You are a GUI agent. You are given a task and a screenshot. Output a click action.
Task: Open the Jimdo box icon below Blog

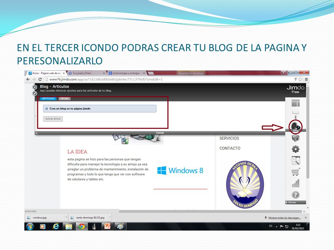pyautogui.click(x=295, y=138)
